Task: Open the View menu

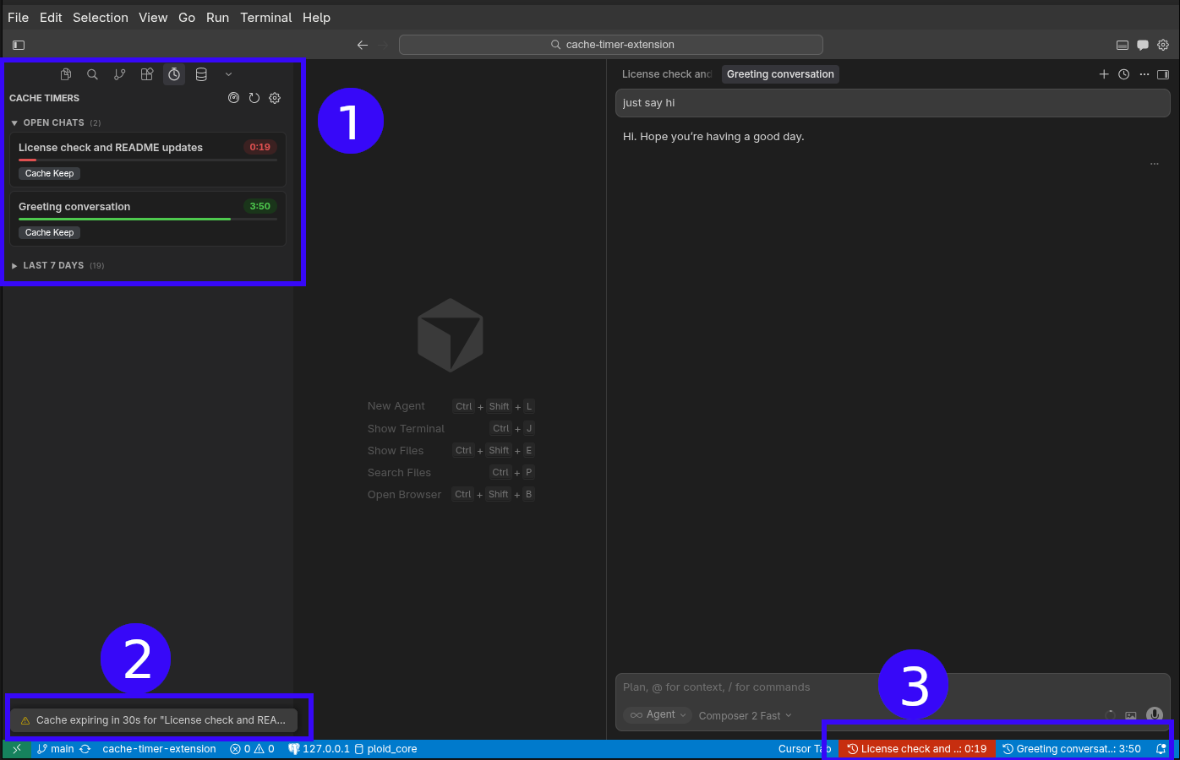Action: point(153,17)
